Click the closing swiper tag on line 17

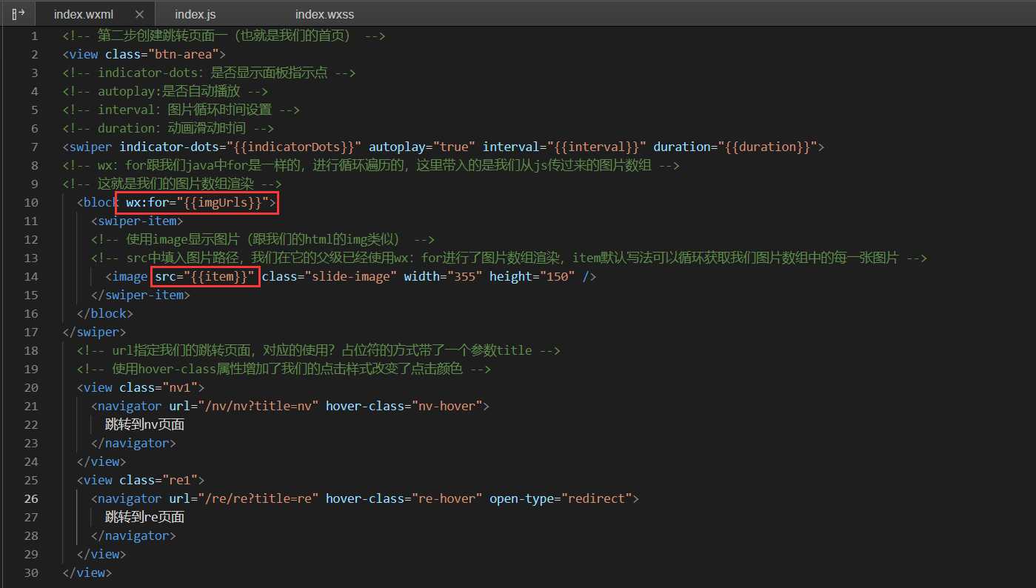point(95,332)
